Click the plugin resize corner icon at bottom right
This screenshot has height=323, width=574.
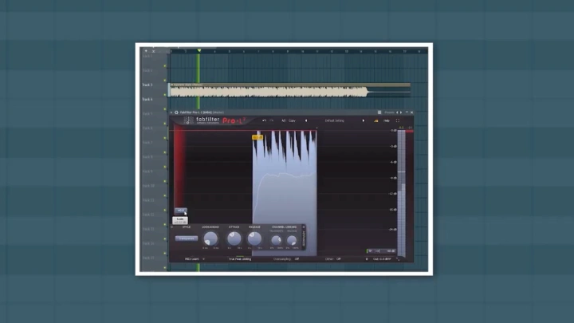[398, 259]
